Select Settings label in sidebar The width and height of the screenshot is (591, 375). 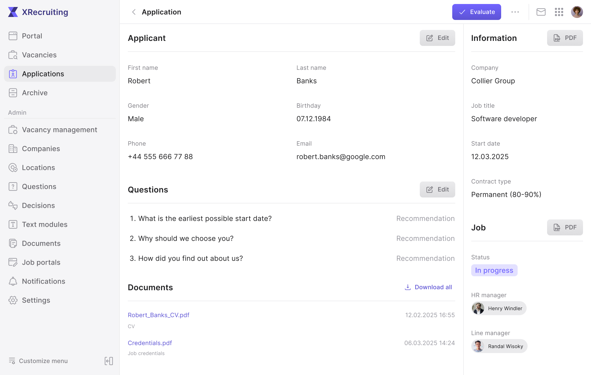tap(36, 300)
